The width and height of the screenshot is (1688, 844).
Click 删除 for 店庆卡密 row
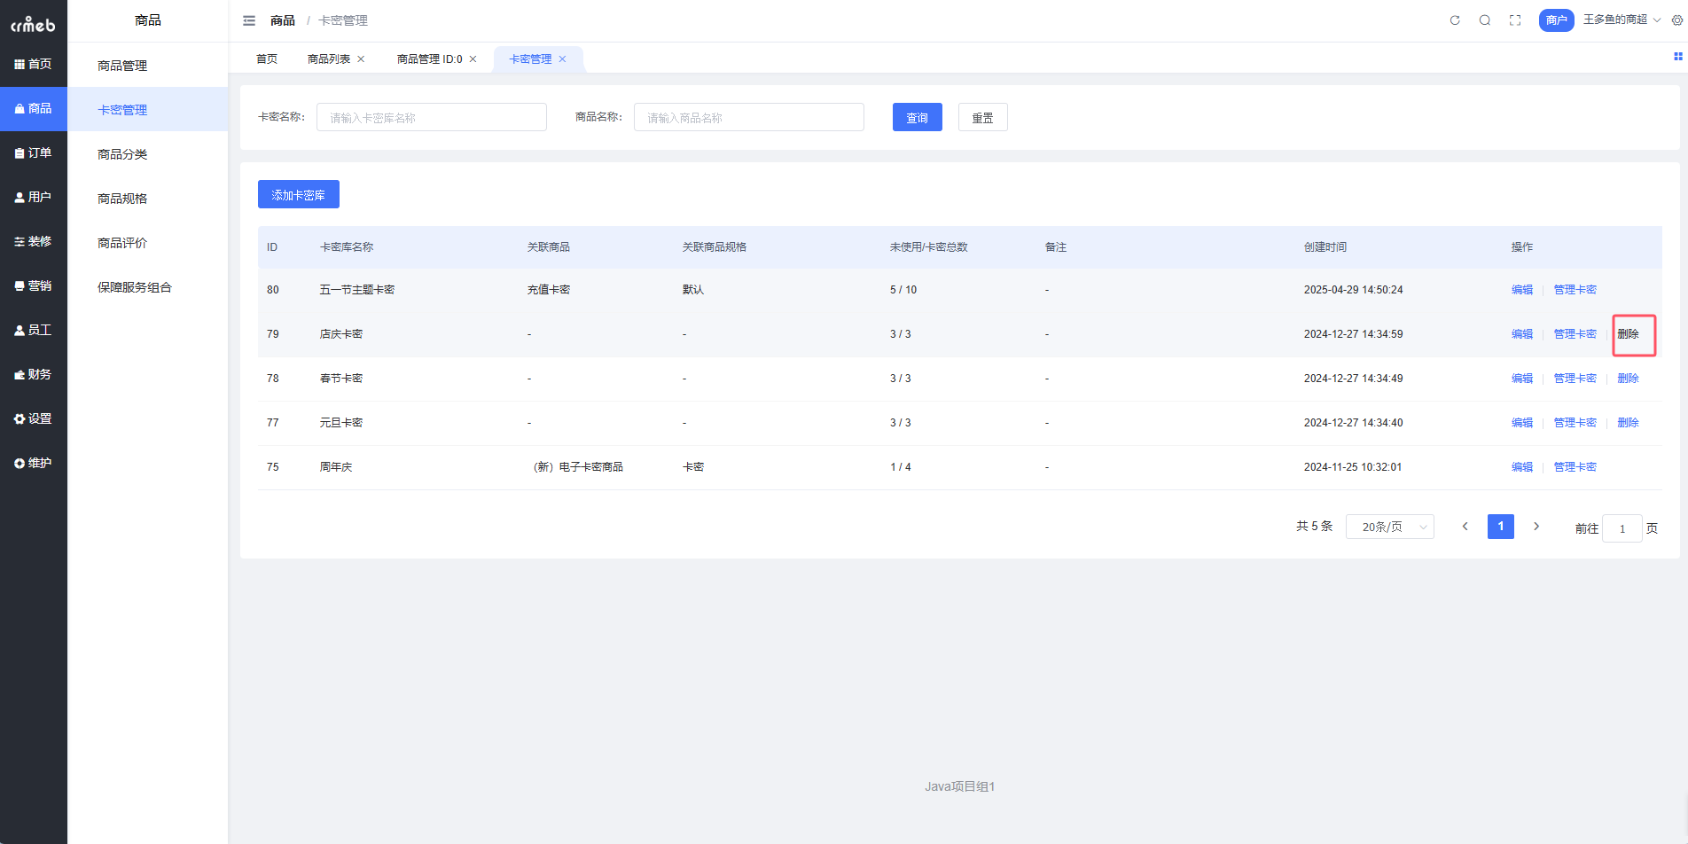[x=1628, y=334]
